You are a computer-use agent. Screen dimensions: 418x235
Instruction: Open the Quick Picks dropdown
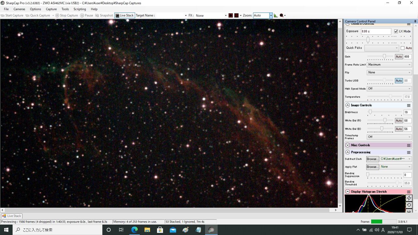click(382, 48)
